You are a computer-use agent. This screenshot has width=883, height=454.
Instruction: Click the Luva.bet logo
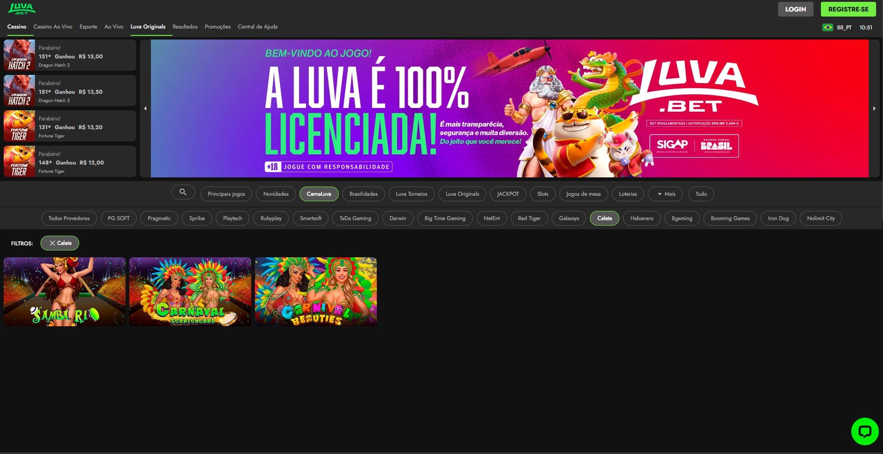tap(22, 9)
